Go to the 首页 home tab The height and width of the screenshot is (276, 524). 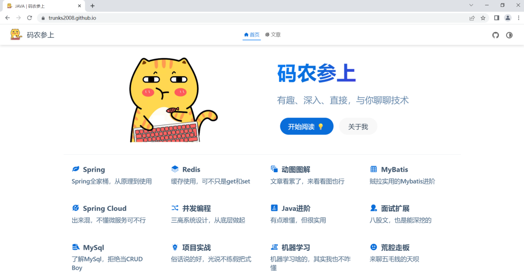point(252,35)
